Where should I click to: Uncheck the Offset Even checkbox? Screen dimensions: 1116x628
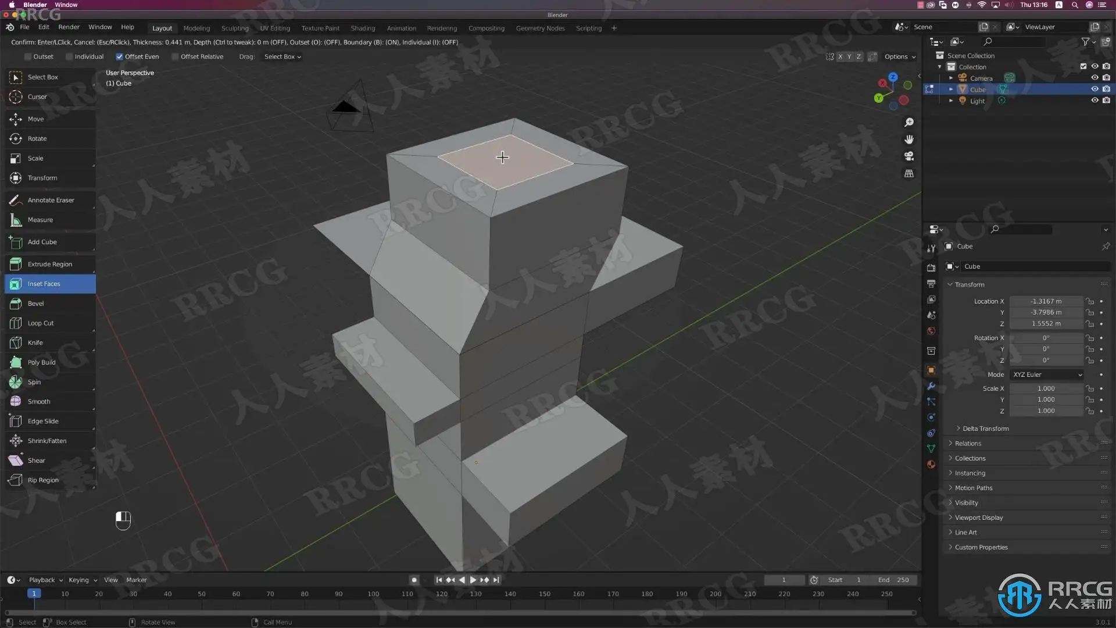(x=119, y=57)
